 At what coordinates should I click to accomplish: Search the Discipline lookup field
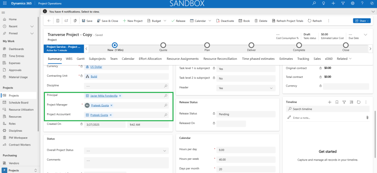pos(166,86)
